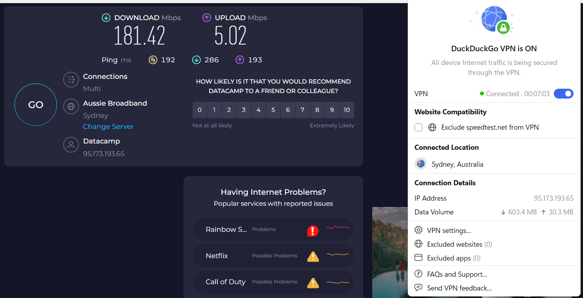The height and width of the screenshot is (298, 583).
Task: Check Exclude speedtest.net from VPN
Action: [x=418, y=127]
